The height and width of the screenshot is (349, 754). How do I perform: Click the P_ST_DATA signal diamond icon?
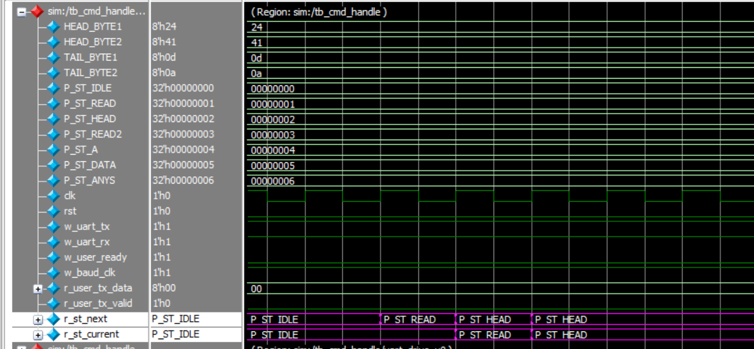(53, 165)
